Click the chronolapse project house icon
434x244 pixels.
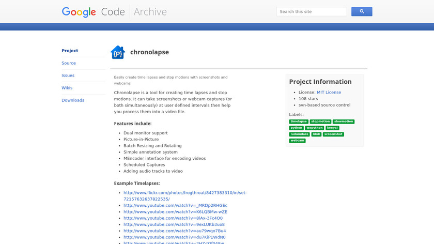pos(118,52)
